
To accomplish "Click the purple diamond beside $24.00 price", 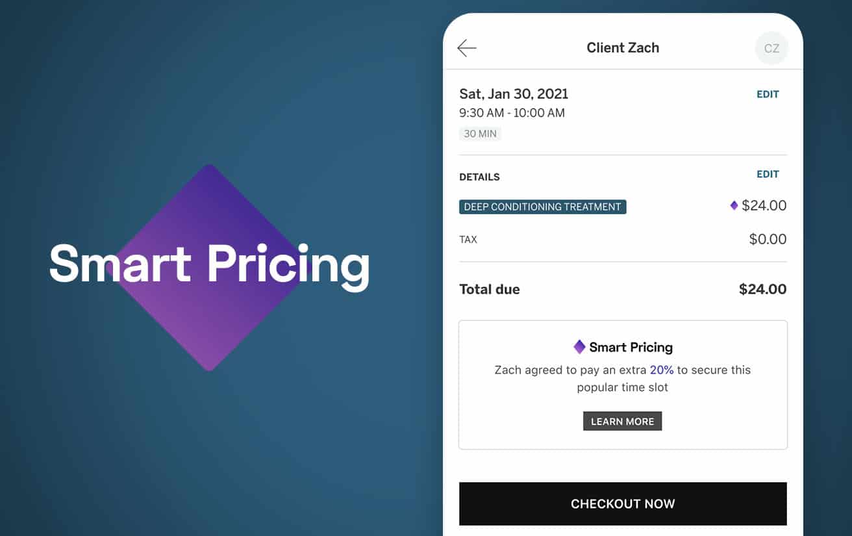I will pyautogui.click(x=734, y=206).
